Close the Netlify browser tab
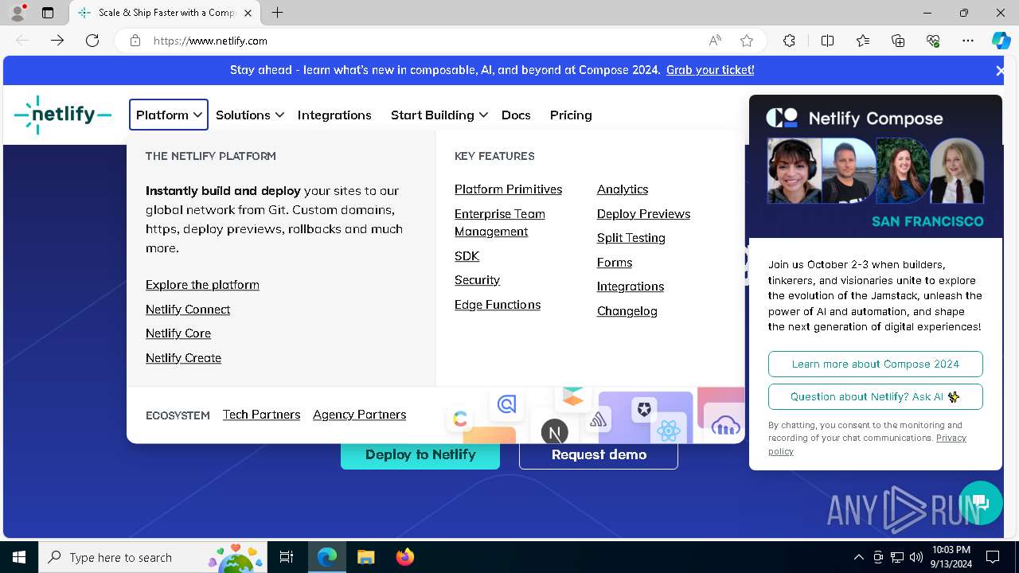Viewport: 1019px width, 573px height. click(x=248, y=13)
